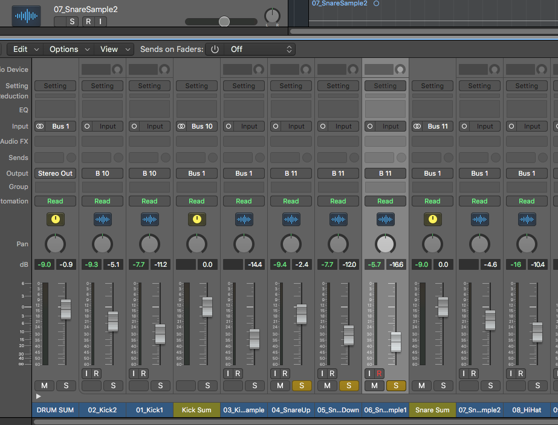This screenshot has width=558, height=425.
Task: Click the Read automation button on 01_Kick1
Action: click(149, 201)
